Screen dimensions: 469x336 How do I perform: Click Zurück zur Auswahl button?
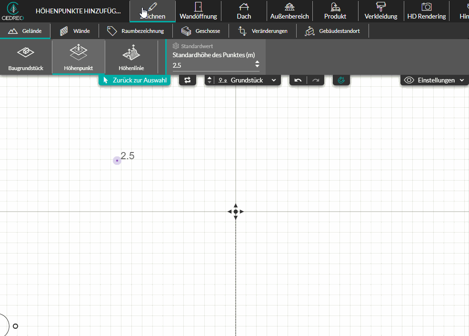pyautogui.click(x=135, y=80)
